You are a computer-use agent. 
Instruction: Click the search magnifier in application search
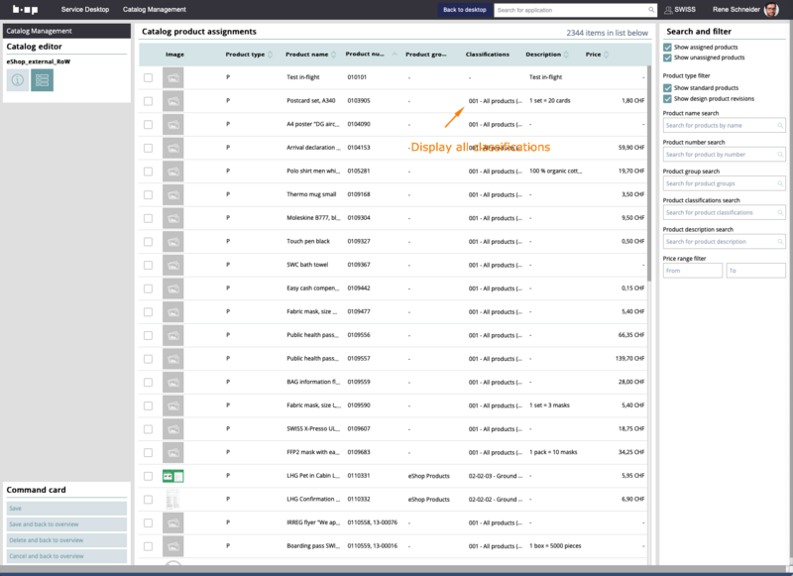click(x=649, y=9)
